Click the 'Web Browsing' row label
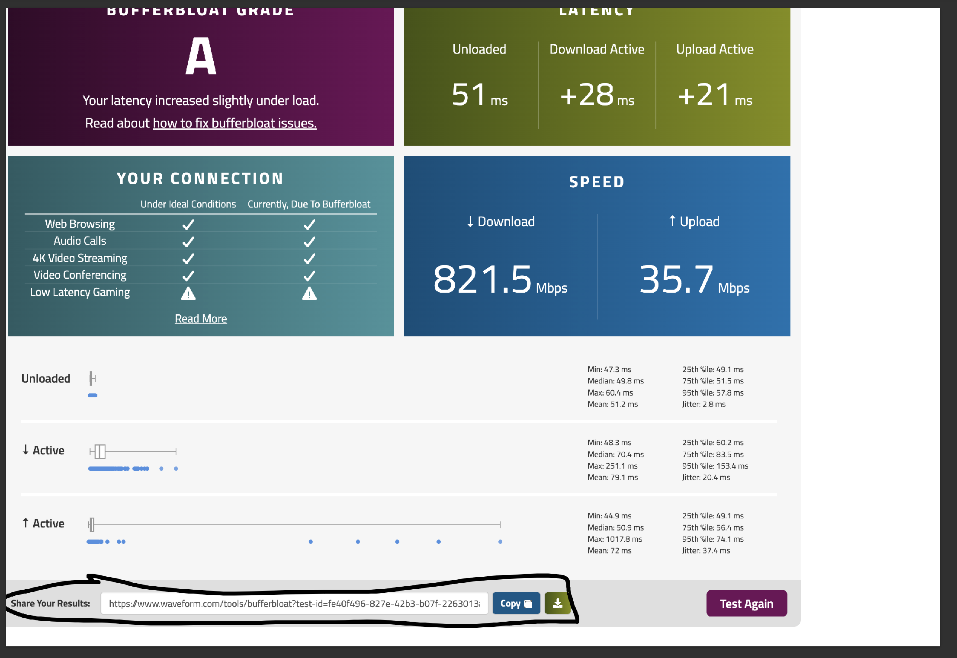 click(80, 224)
